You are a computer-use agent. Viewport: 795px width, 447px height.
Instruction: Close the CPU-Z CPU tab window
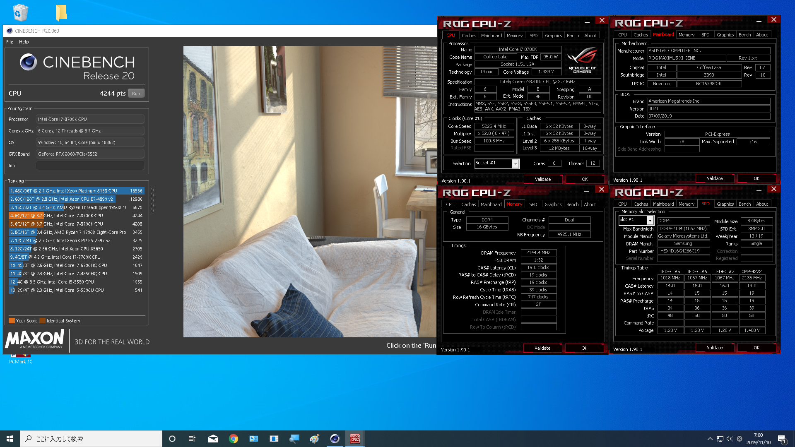(x=602, y=20)
